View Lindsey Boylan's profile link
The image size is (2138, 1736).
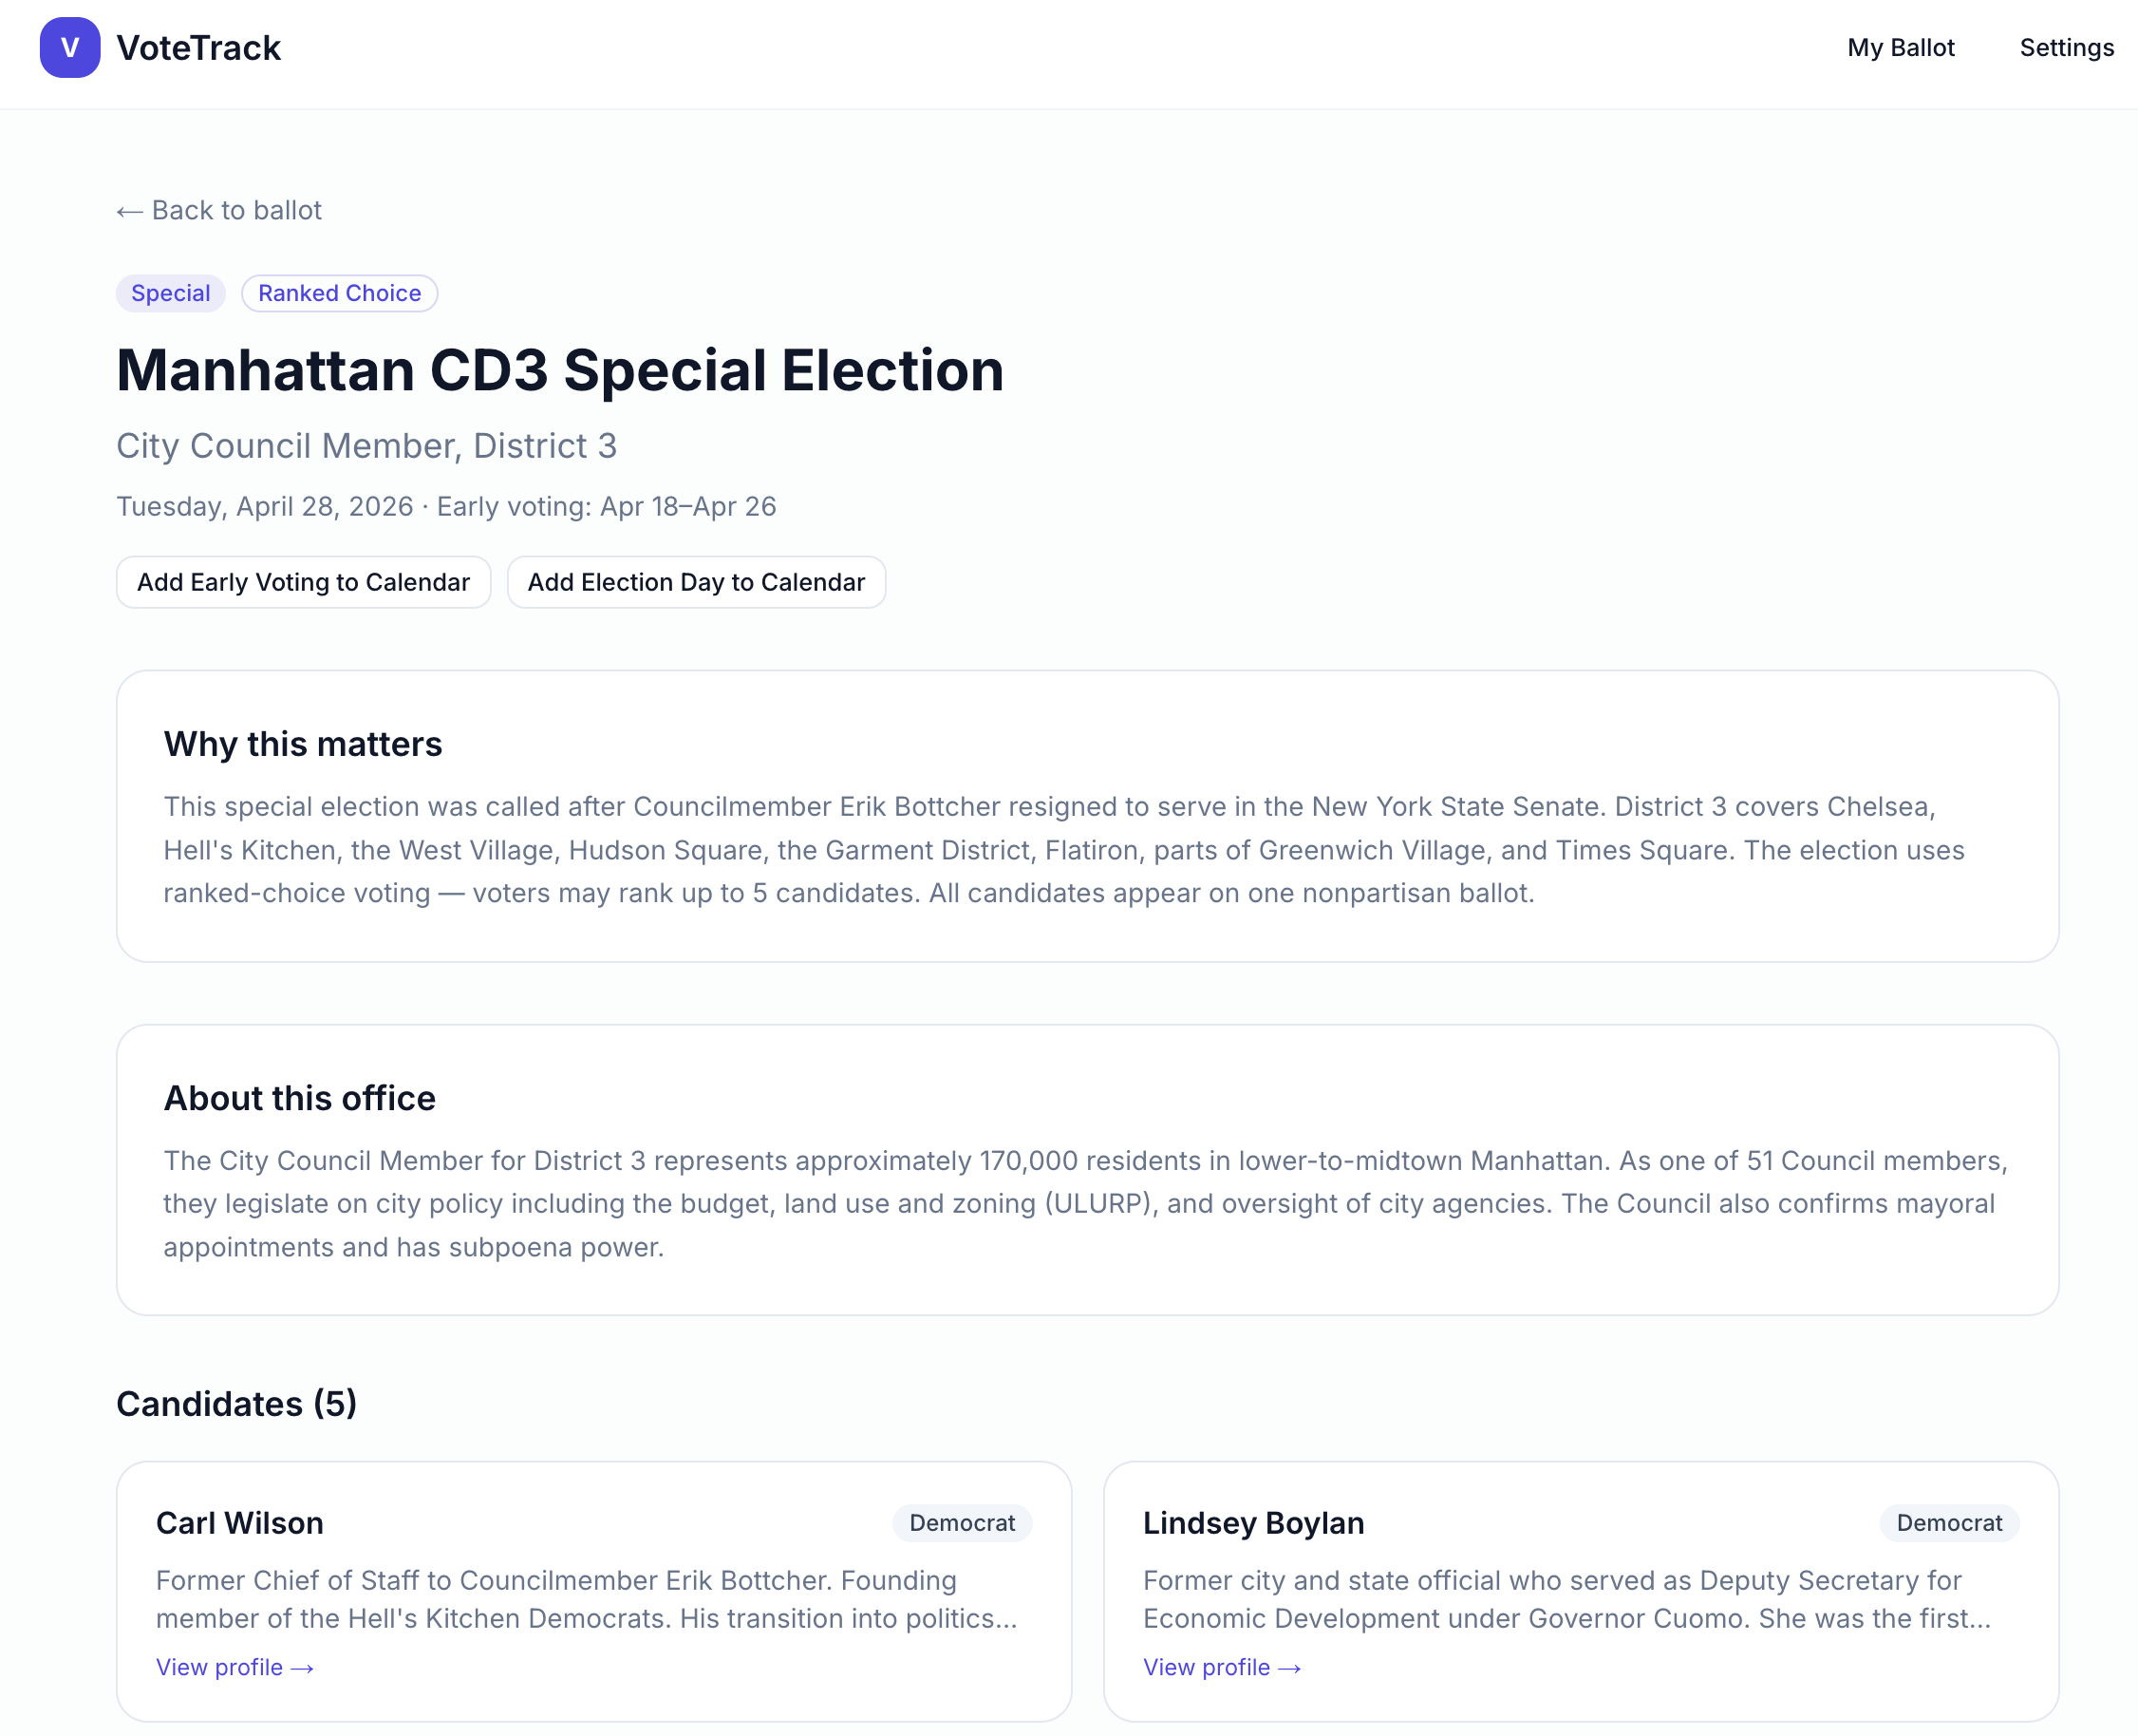(1222, 1667)
